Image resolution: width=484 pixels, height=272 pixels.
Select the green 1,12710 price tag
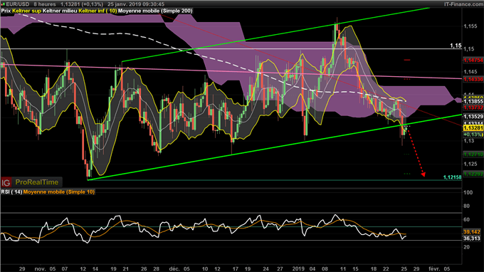[x=473, y=154]
